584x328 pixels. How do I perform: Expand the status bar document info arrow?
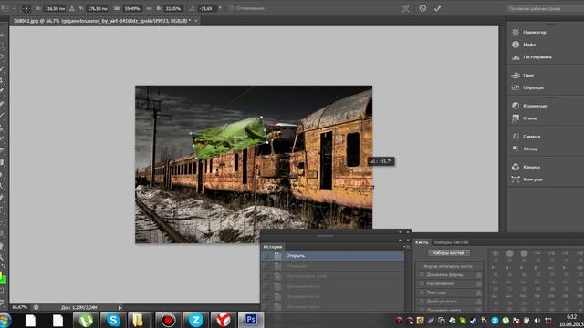tap(120, 308)
